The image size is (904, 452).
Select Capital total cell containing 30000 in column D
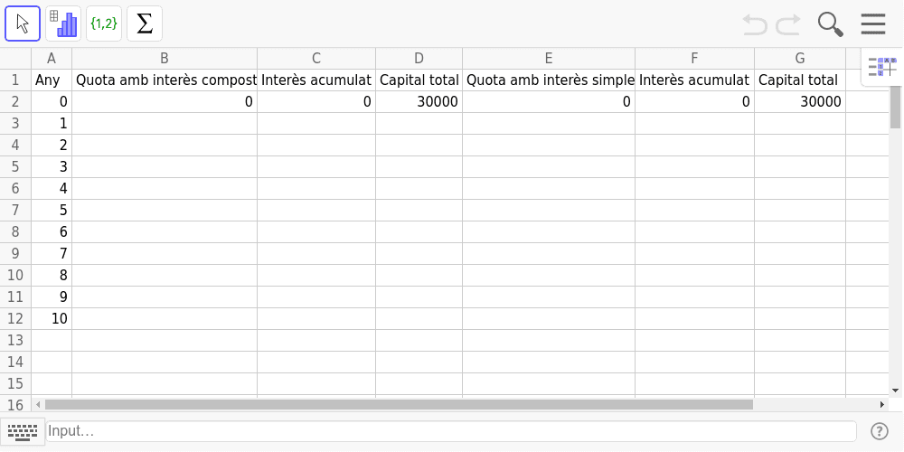click(x=419, y=102)
